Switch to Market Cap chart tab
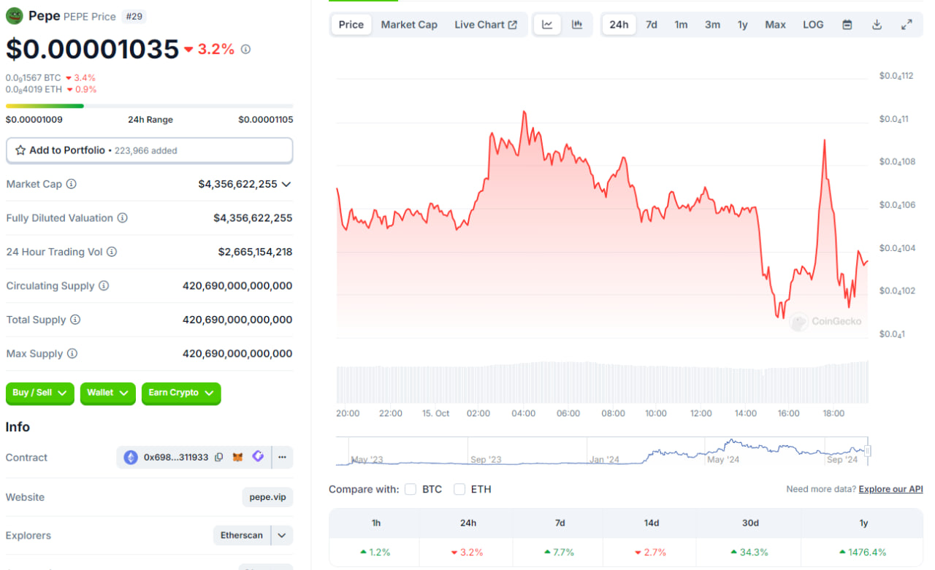The height and width of the screenshot is (570, 935). pyautogui.click(x=409, y=25)
